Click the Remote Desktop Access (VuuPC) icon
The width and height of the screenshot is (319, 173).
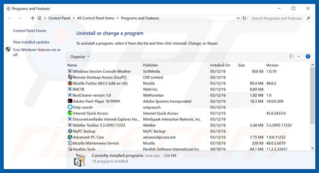[x=70, y=77]
